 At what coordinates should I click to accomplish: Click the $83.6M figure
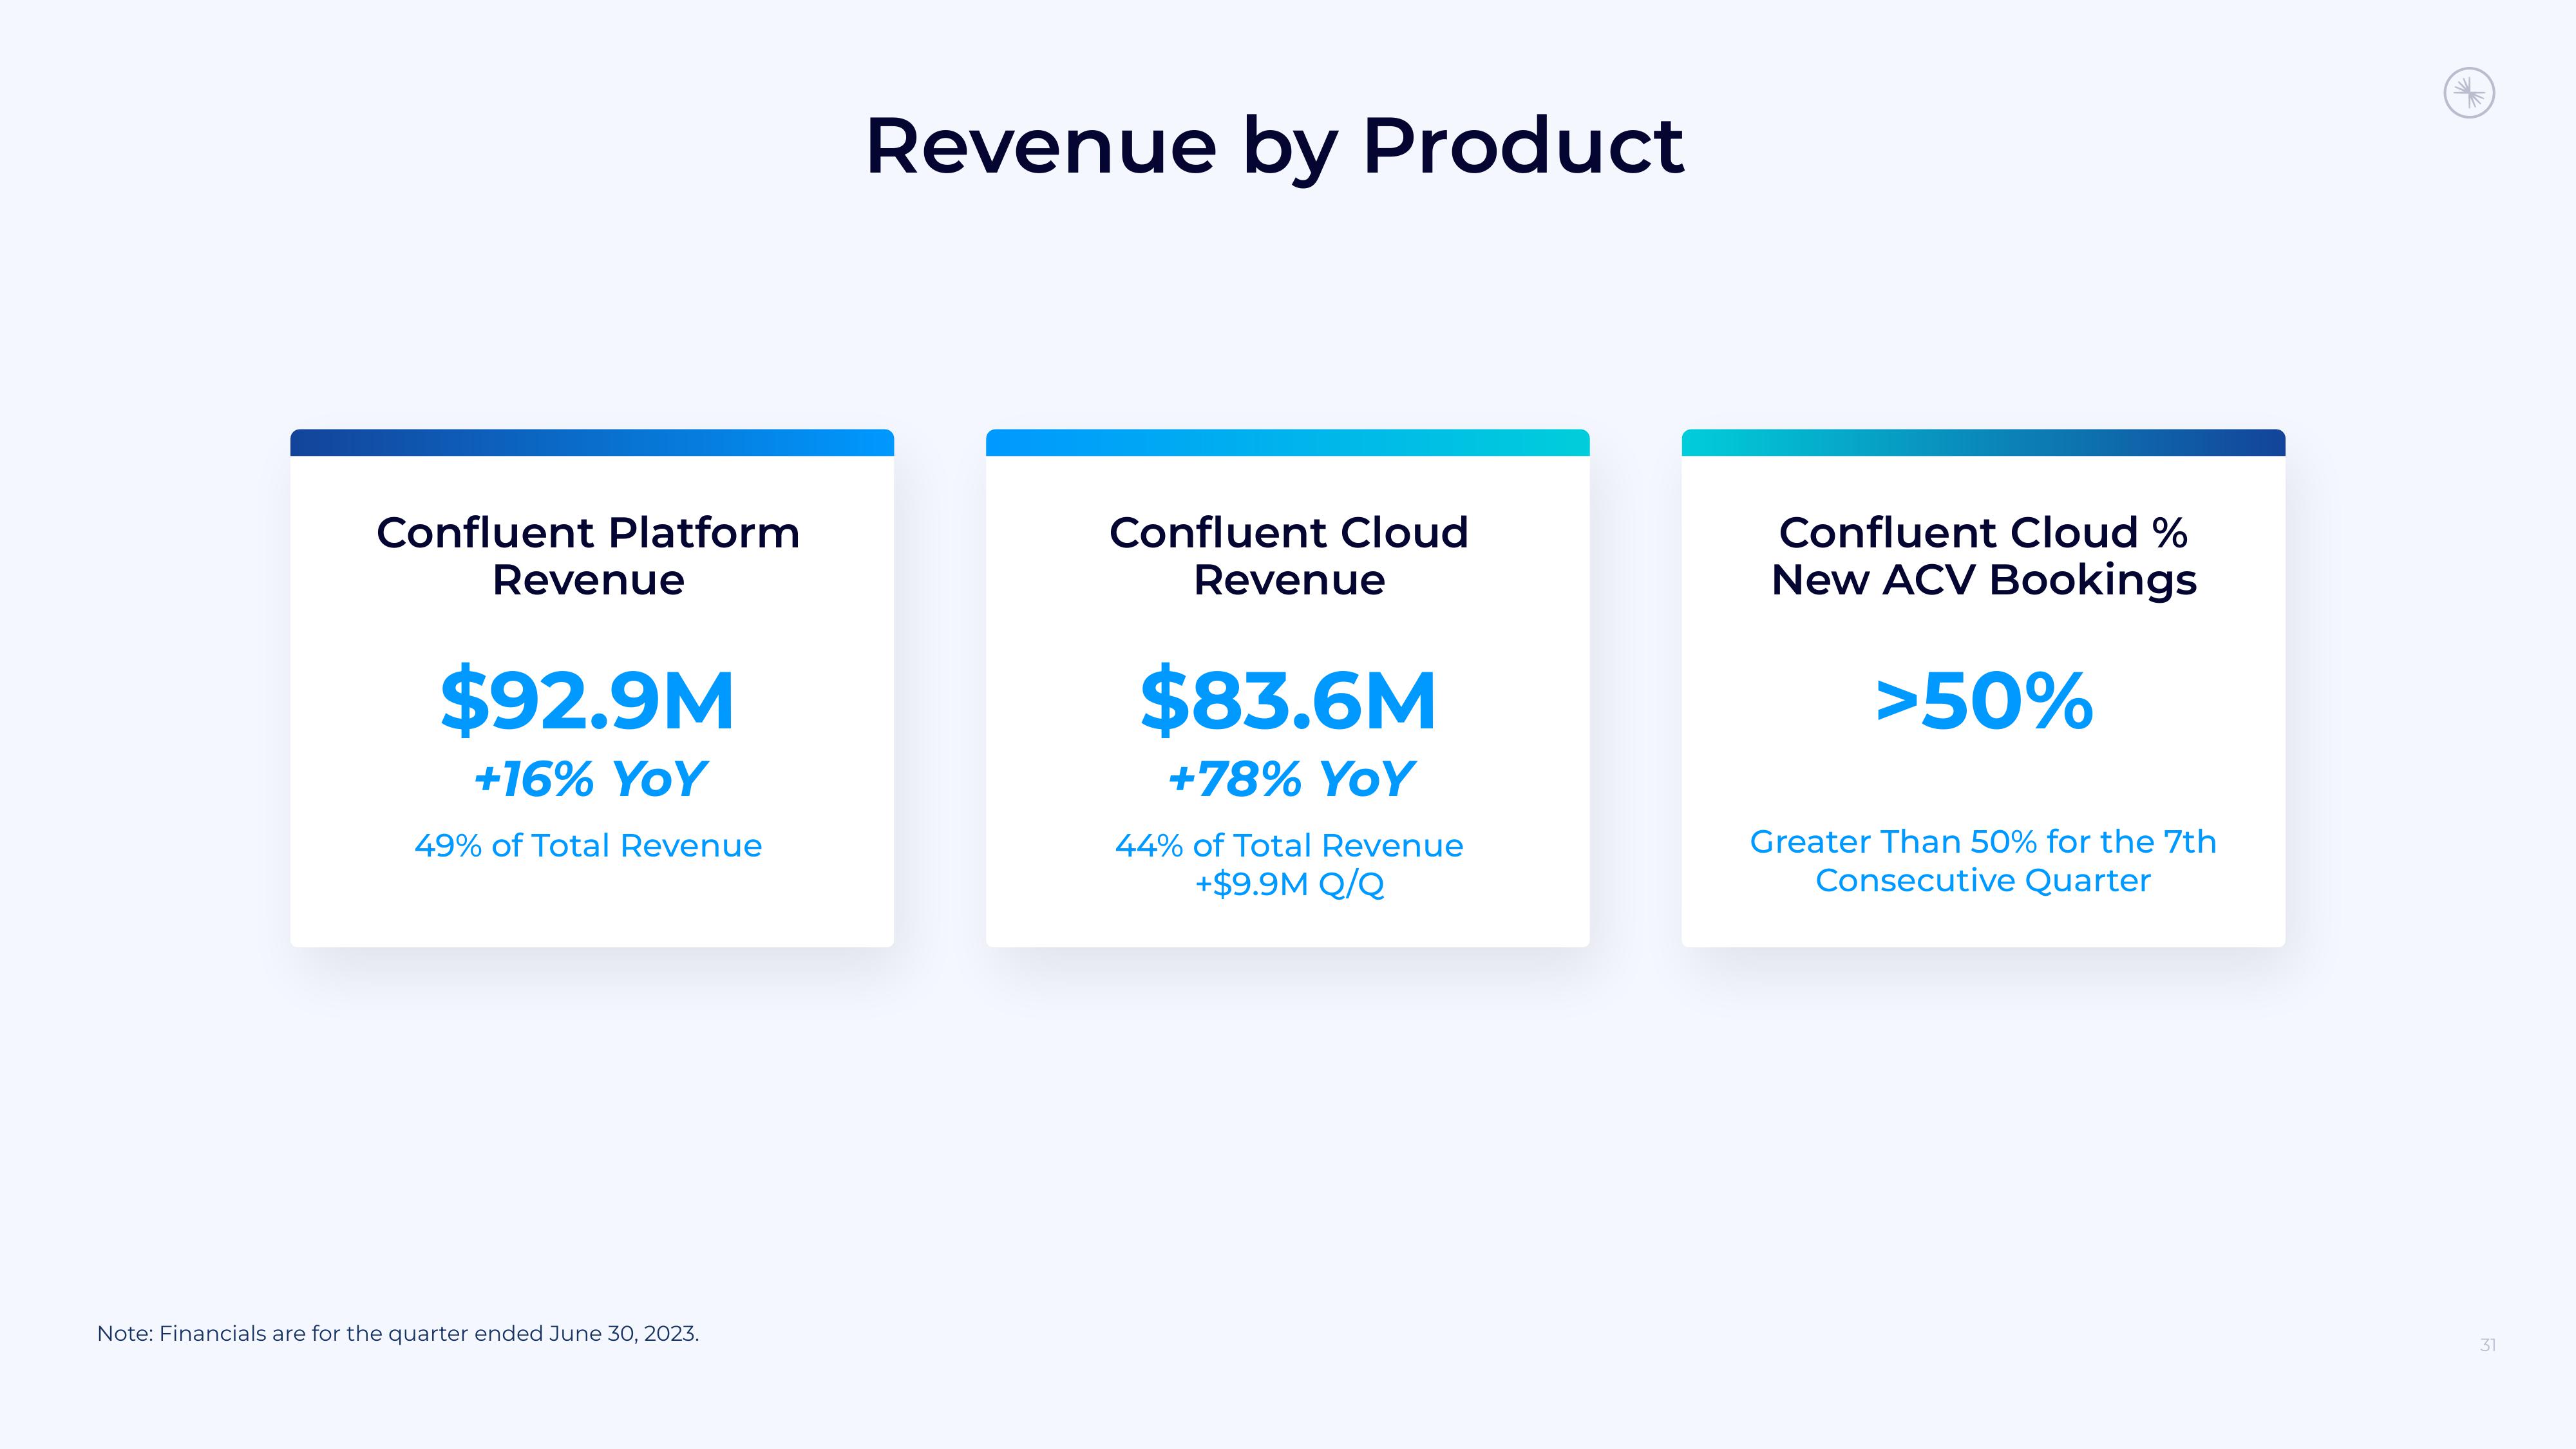(1288, 700)
